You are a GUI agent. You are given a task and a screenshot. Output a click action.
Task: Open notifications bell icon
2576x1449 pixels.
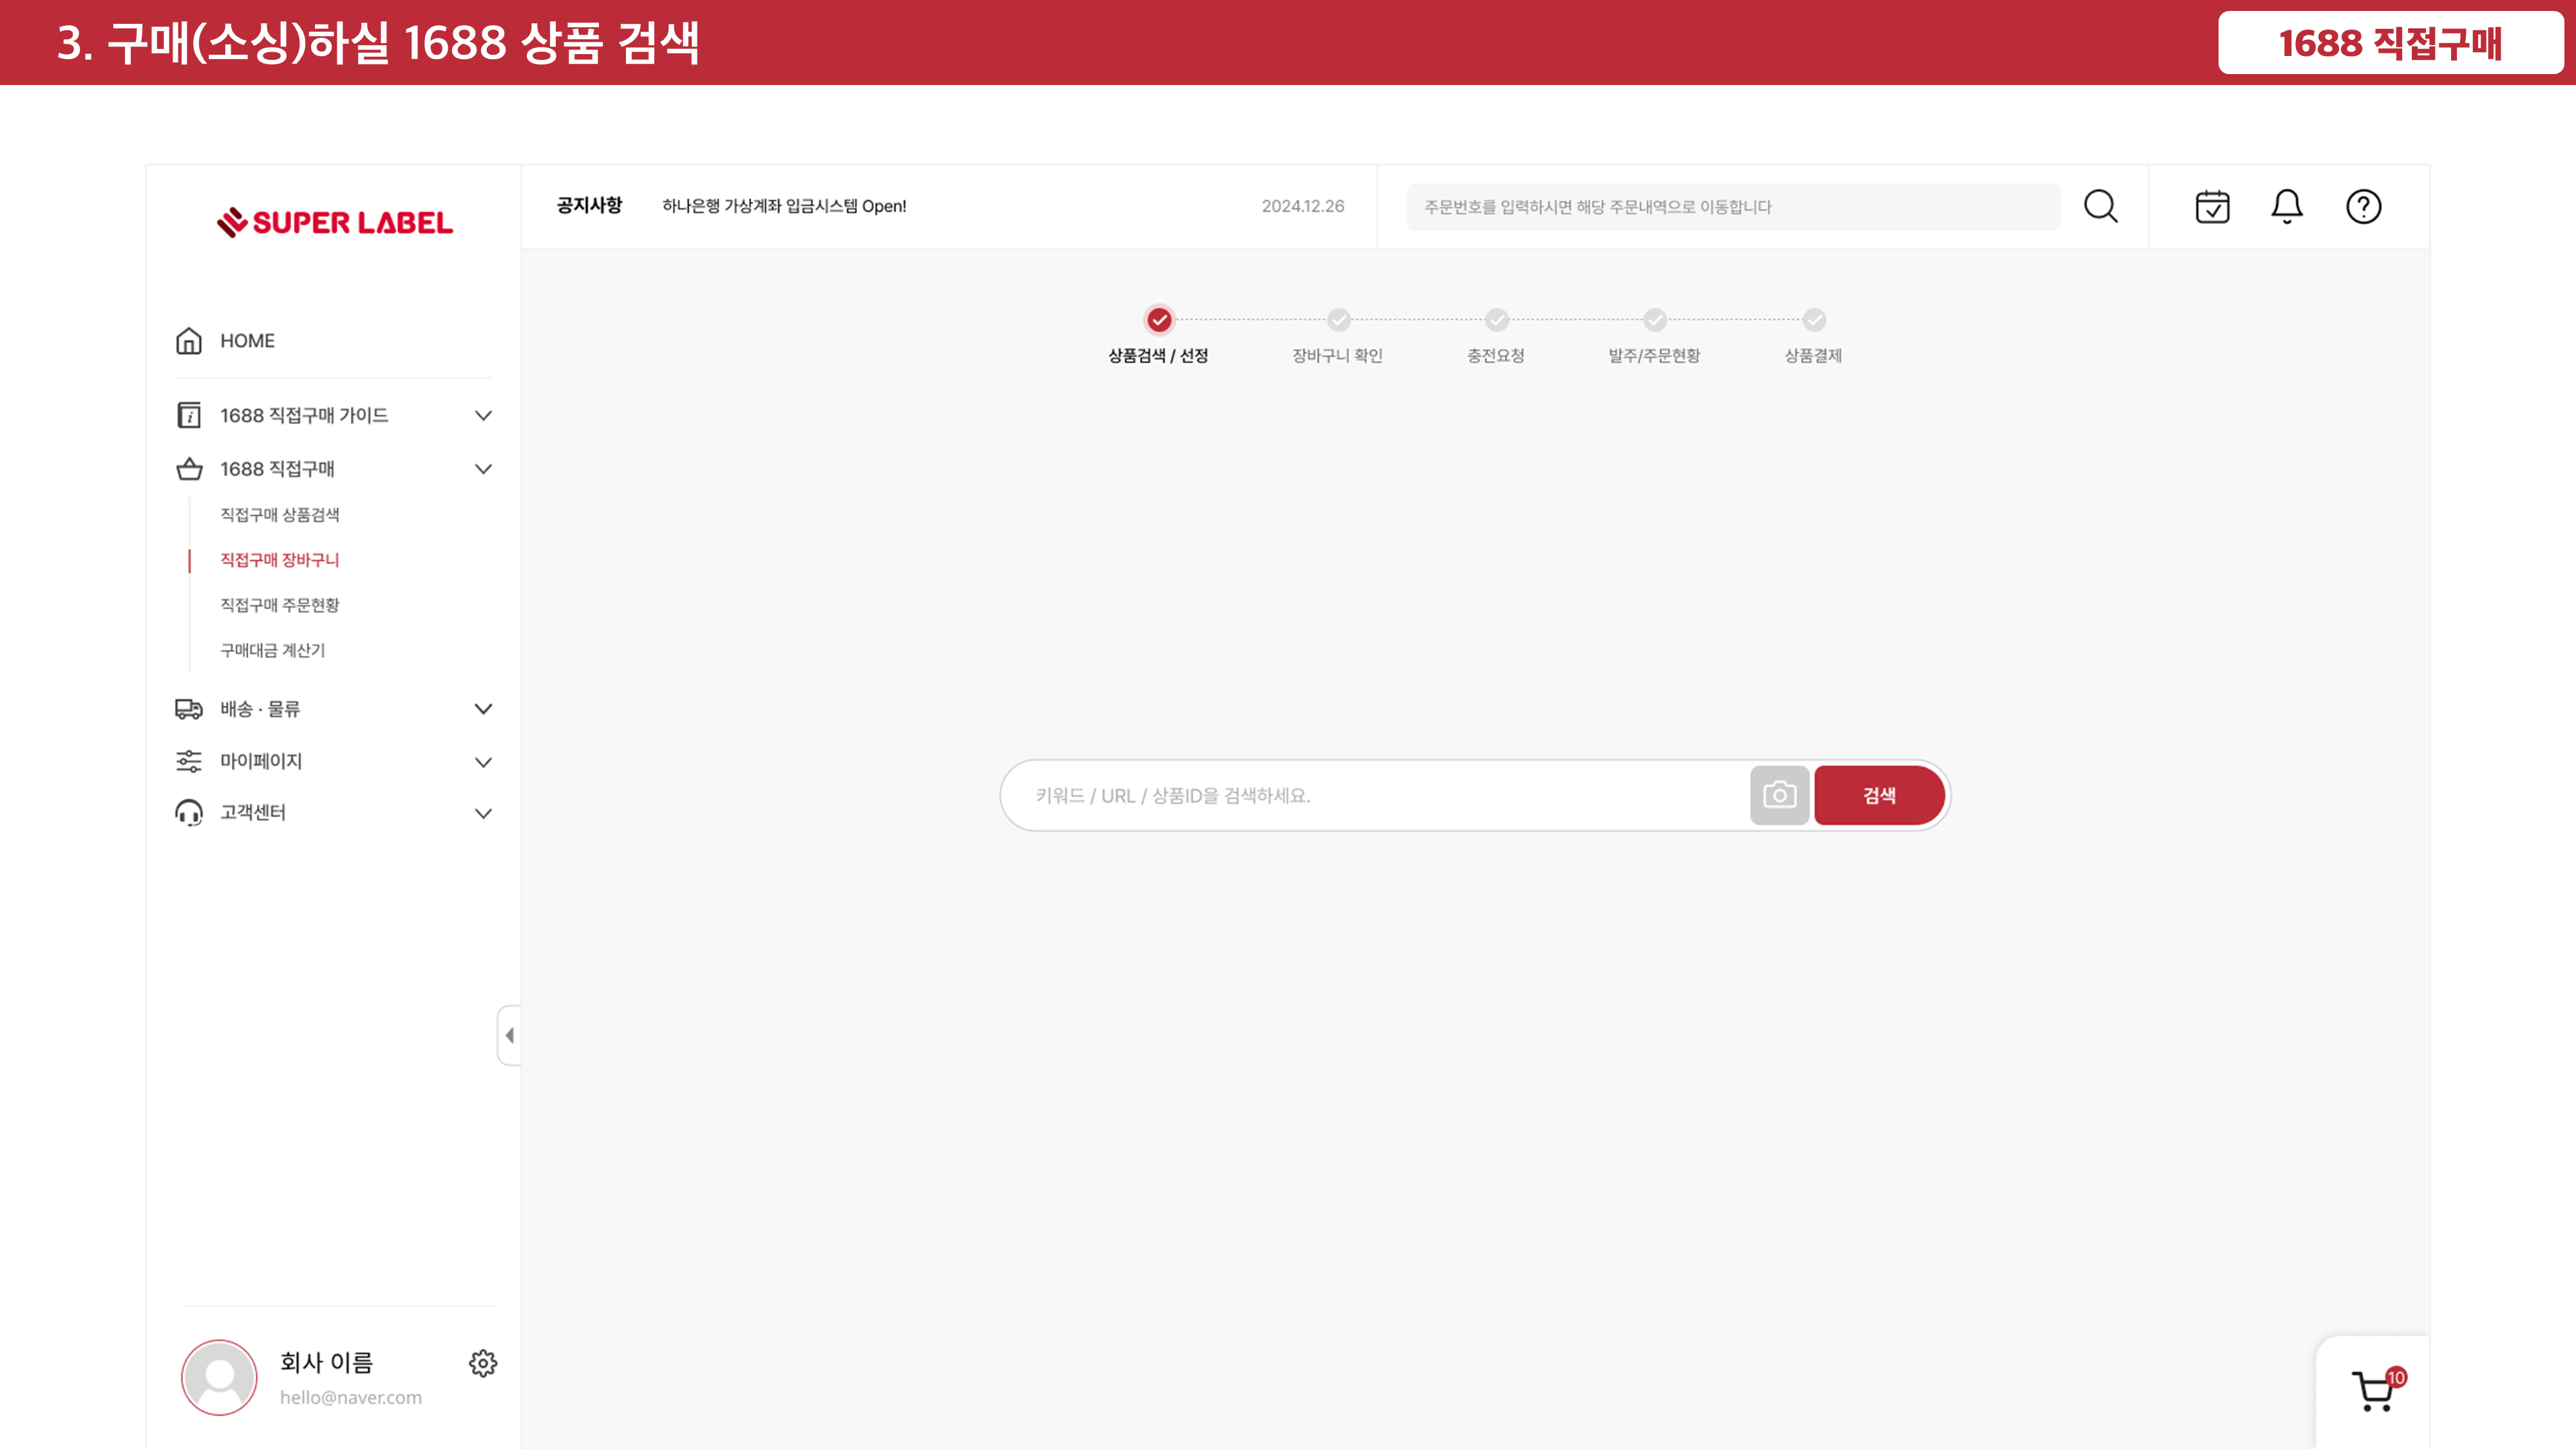tap(2287, 207)
